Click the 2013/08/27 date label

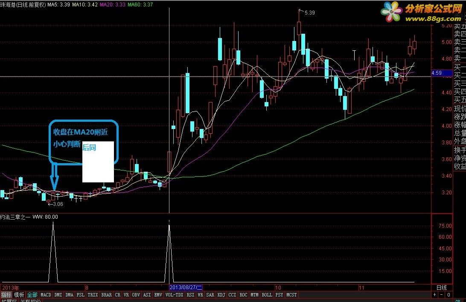click(186, 288)
